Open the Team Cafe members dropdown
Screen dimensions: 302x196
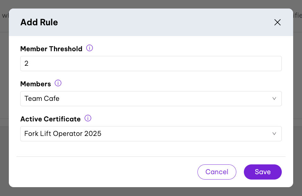click(151, 99)
